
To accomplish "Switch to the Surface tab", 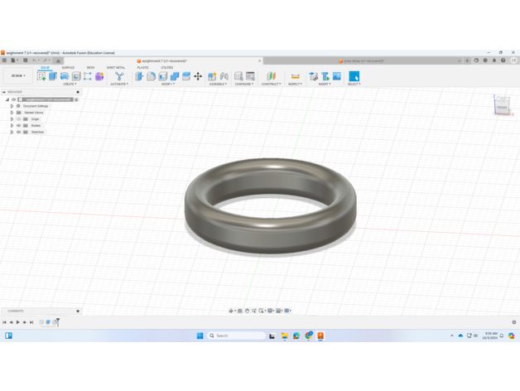I will 68,68.
